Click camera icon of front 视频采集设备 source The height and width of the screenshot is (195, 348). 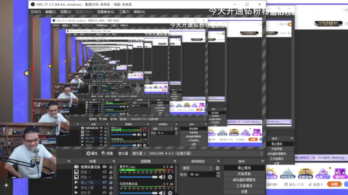(x=77, y=167)
